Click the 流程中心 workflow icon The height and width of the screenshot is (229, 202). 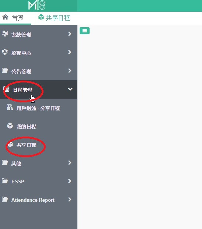(5, 52)
